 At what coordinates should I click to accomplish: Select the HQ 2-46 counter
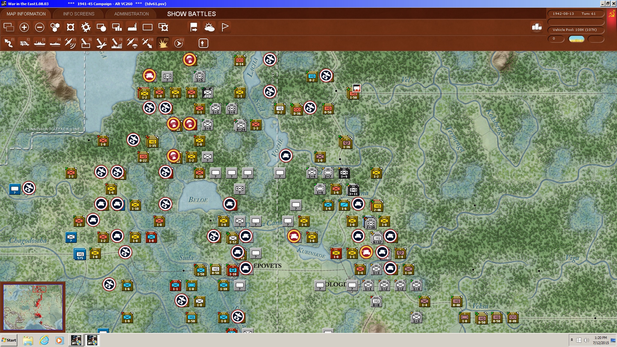(377, 206)
